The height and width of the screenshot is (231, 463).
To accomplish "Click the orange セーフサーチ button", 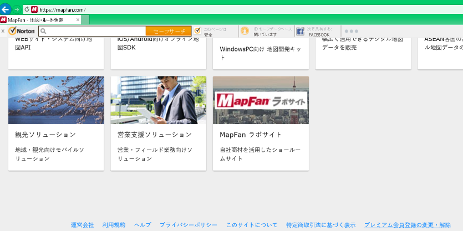I will tap(169, 31).
